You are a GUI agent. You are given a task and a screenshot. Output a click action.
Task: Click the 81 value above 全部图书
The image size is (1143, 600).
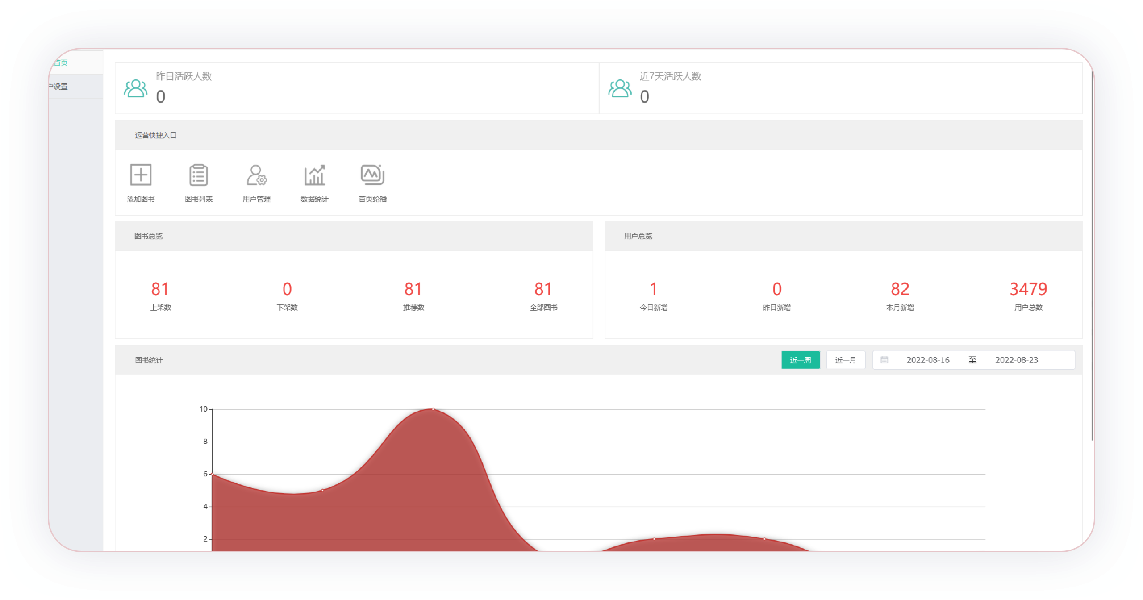coord(543,289)
